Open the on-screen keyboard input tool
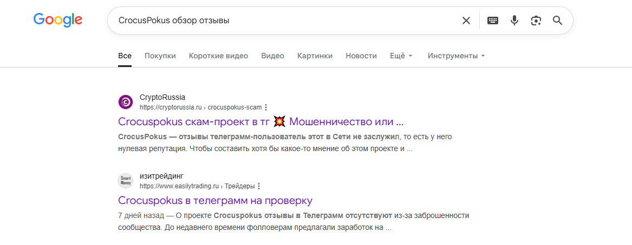The height and width of the screenshot is (245, 632). 492,21
